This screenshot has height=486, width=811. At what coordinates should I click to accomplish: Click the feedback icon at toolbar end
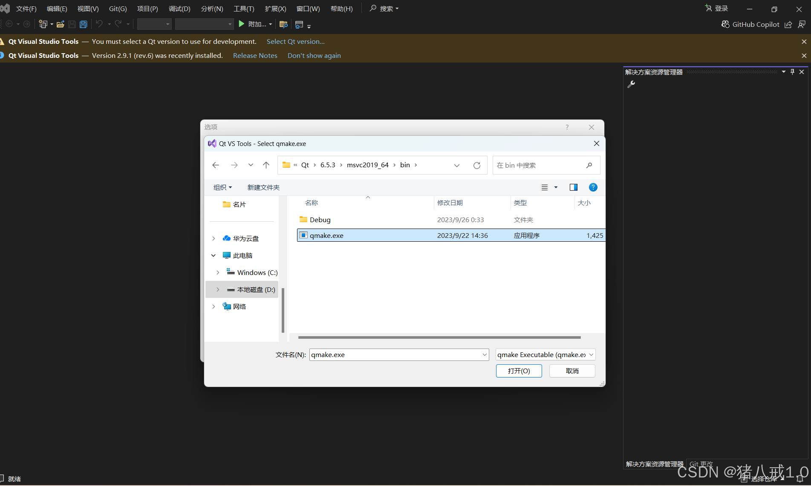[x=802, y=24]
